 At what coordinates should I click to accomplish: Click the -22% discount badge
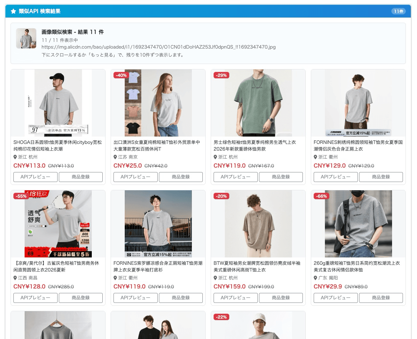(x=221, y=317)
